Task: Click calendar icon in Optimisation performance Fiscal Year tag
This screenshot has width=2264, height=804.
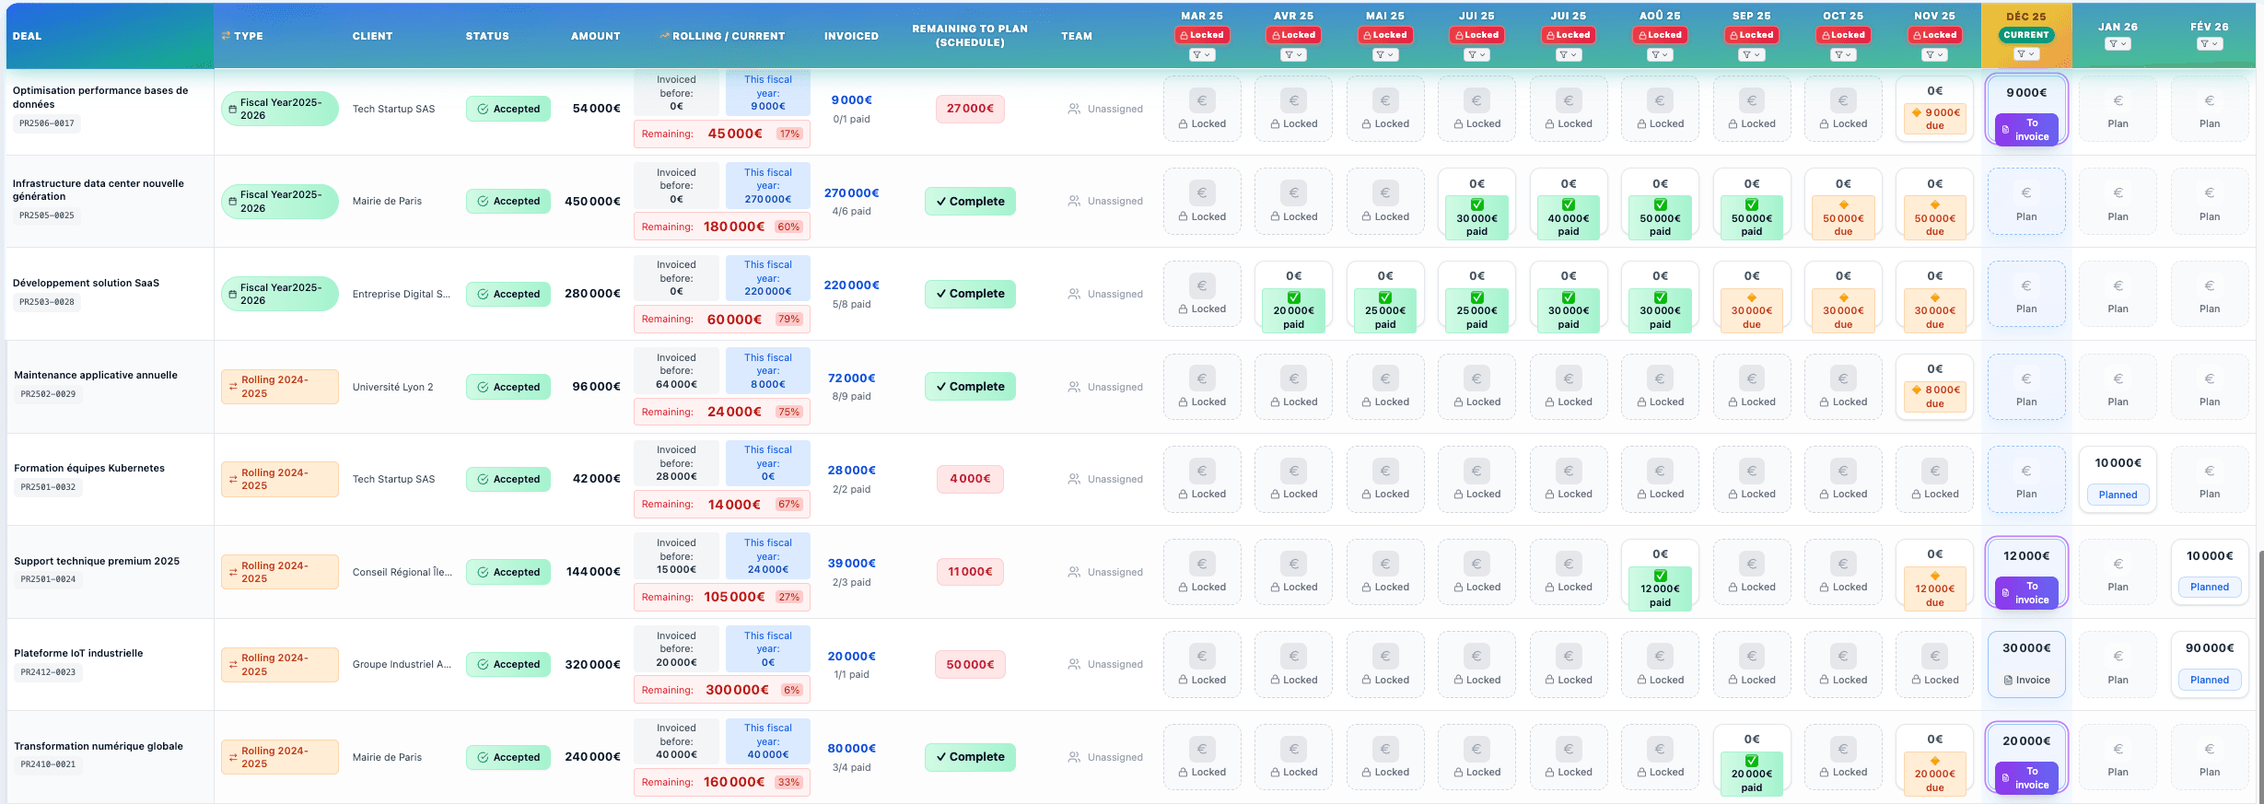Action: (x=232, y=109)
